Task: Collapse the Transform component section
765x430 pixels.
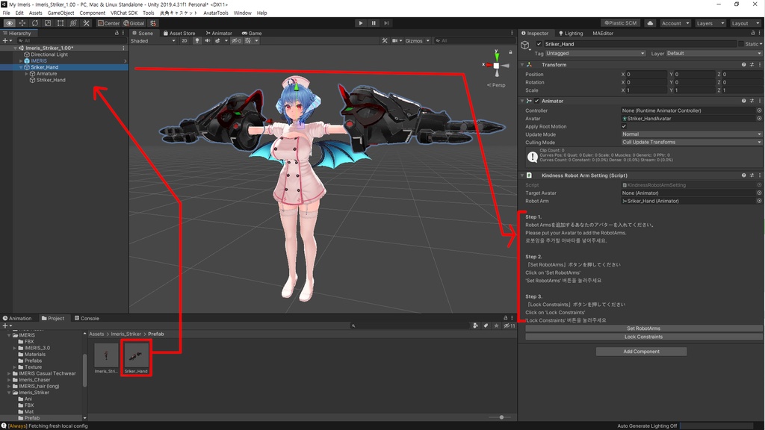Action: [x=522, y=65]
